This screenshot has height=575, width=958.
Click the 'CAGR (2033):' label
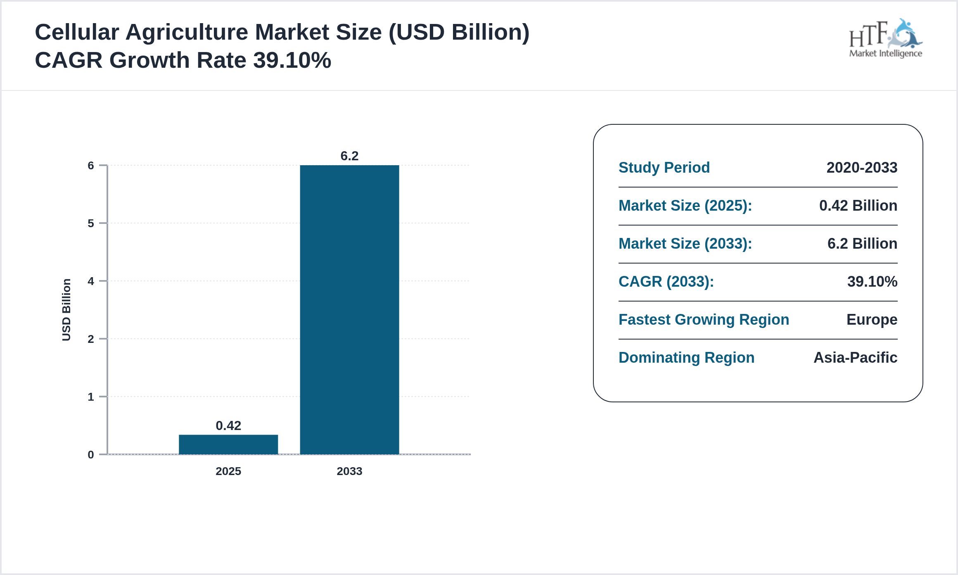click(x=666, y=282)
